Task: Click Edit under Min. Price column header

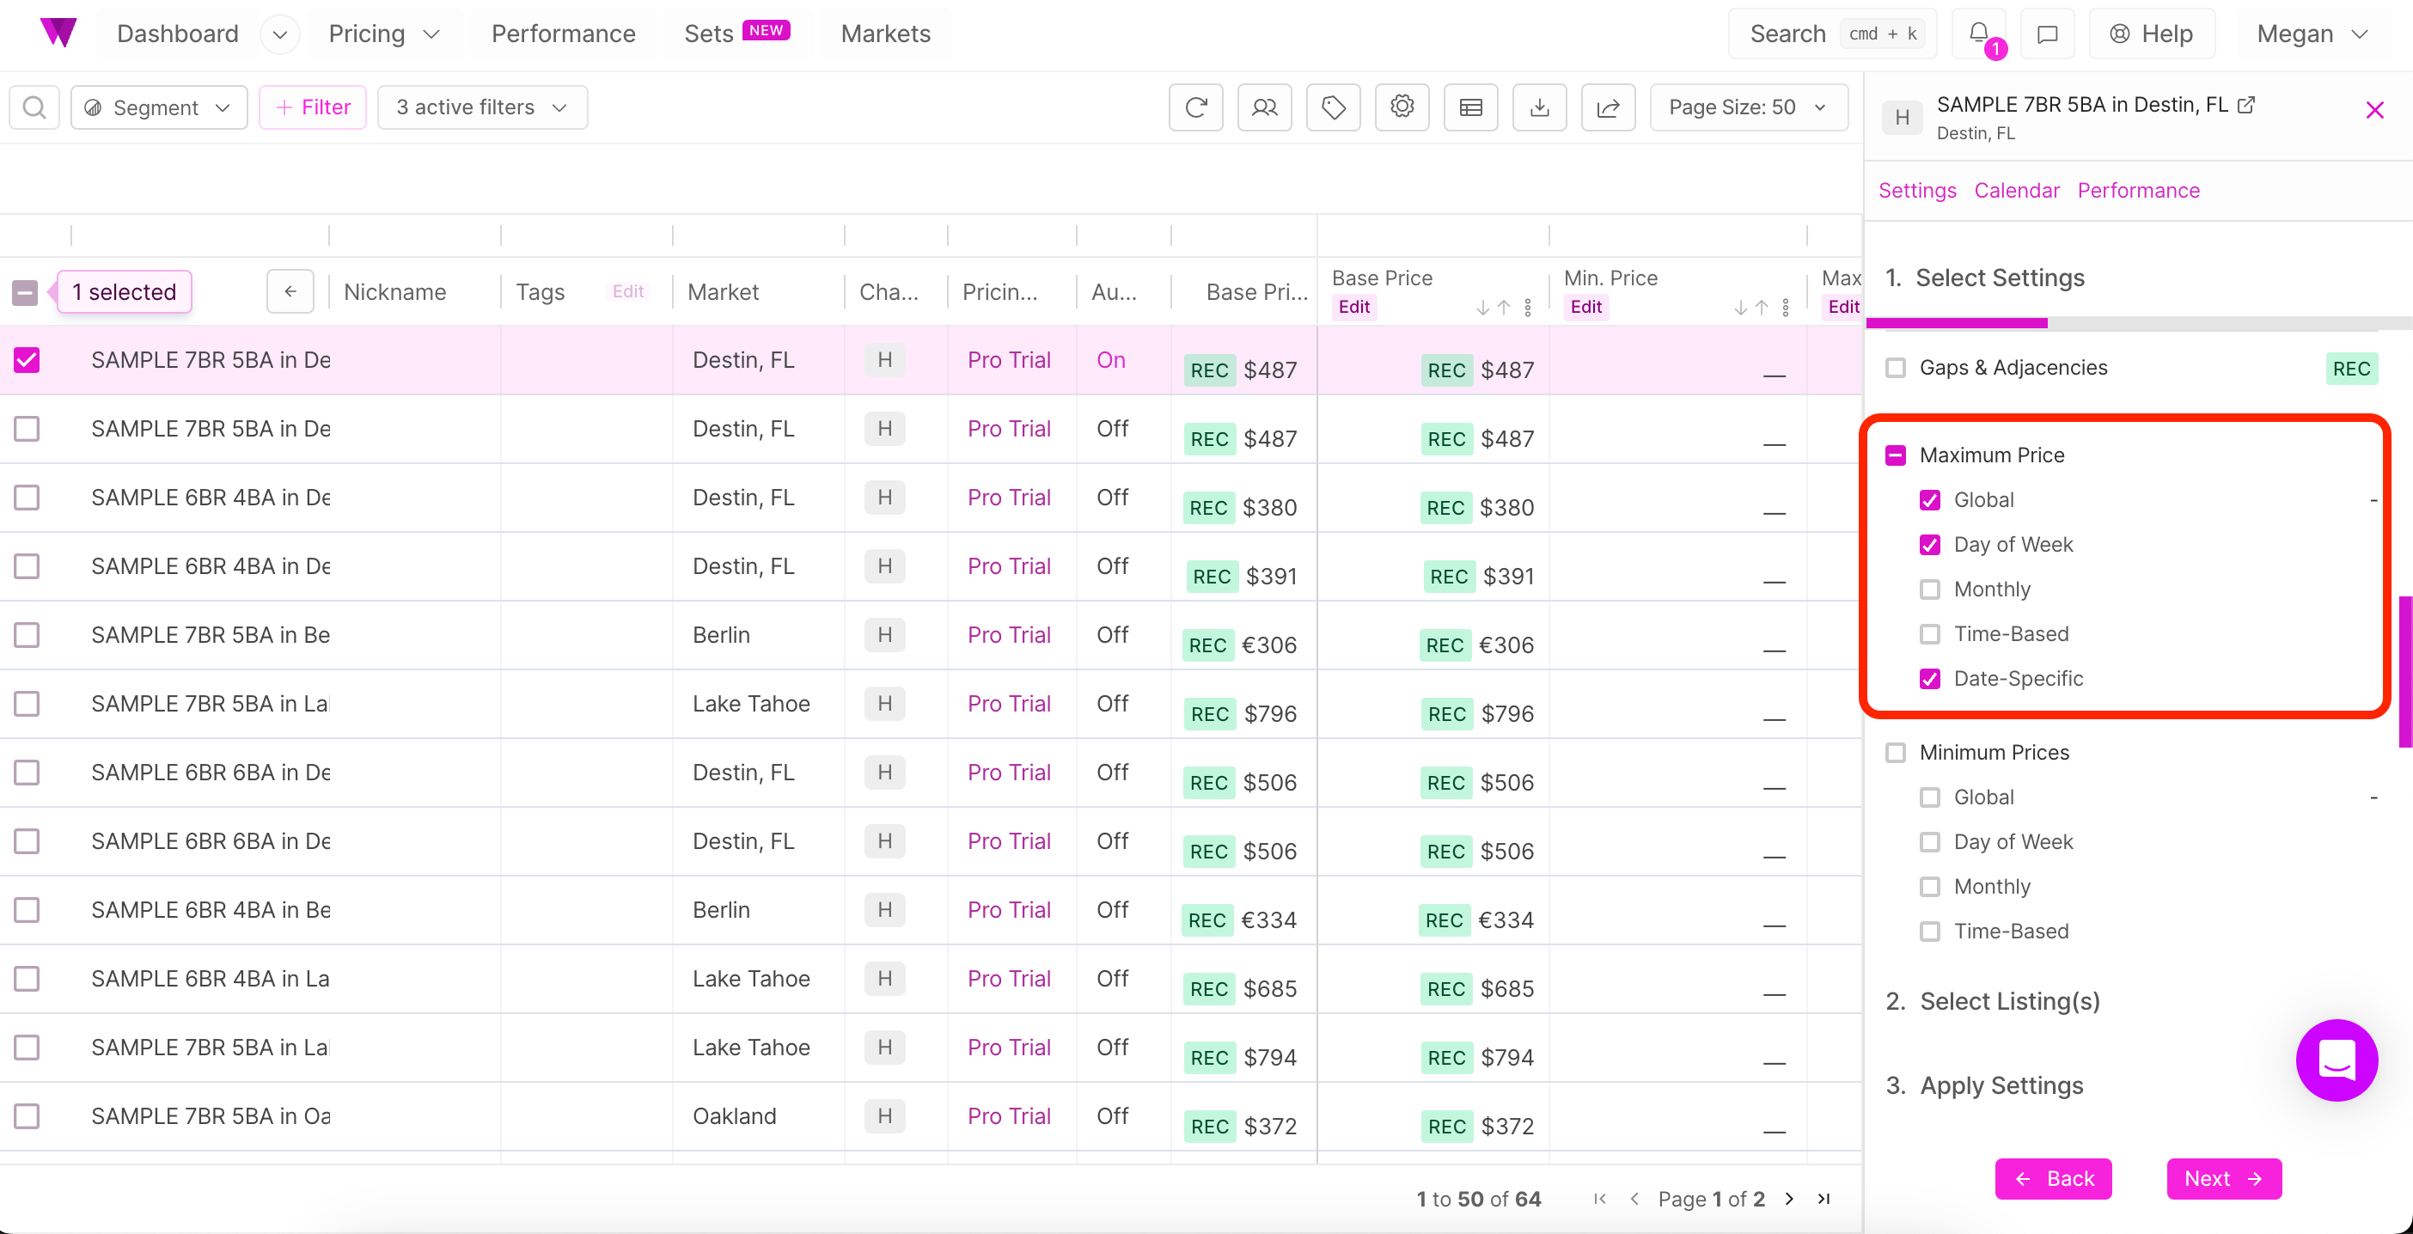Action: (1585, 307)
